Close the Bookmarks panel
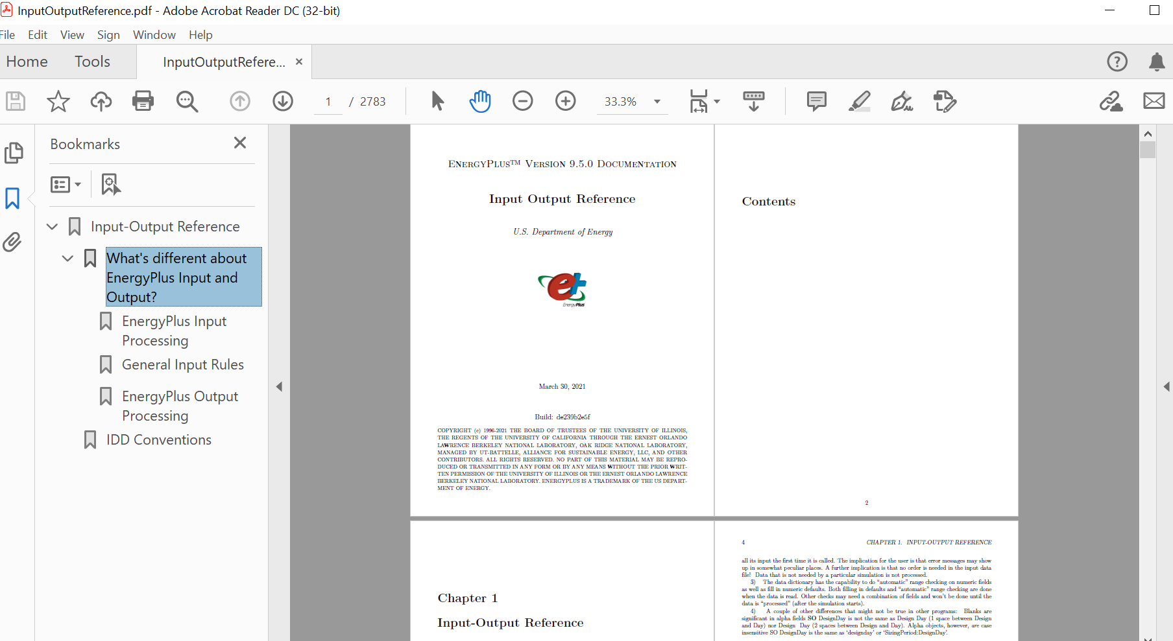Screen dimensions: 1173x641 [x=239, y=143]
